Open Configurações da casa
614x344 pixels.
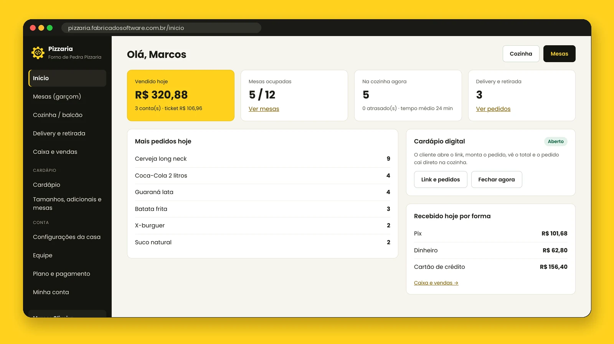click(x=68, y=237)
